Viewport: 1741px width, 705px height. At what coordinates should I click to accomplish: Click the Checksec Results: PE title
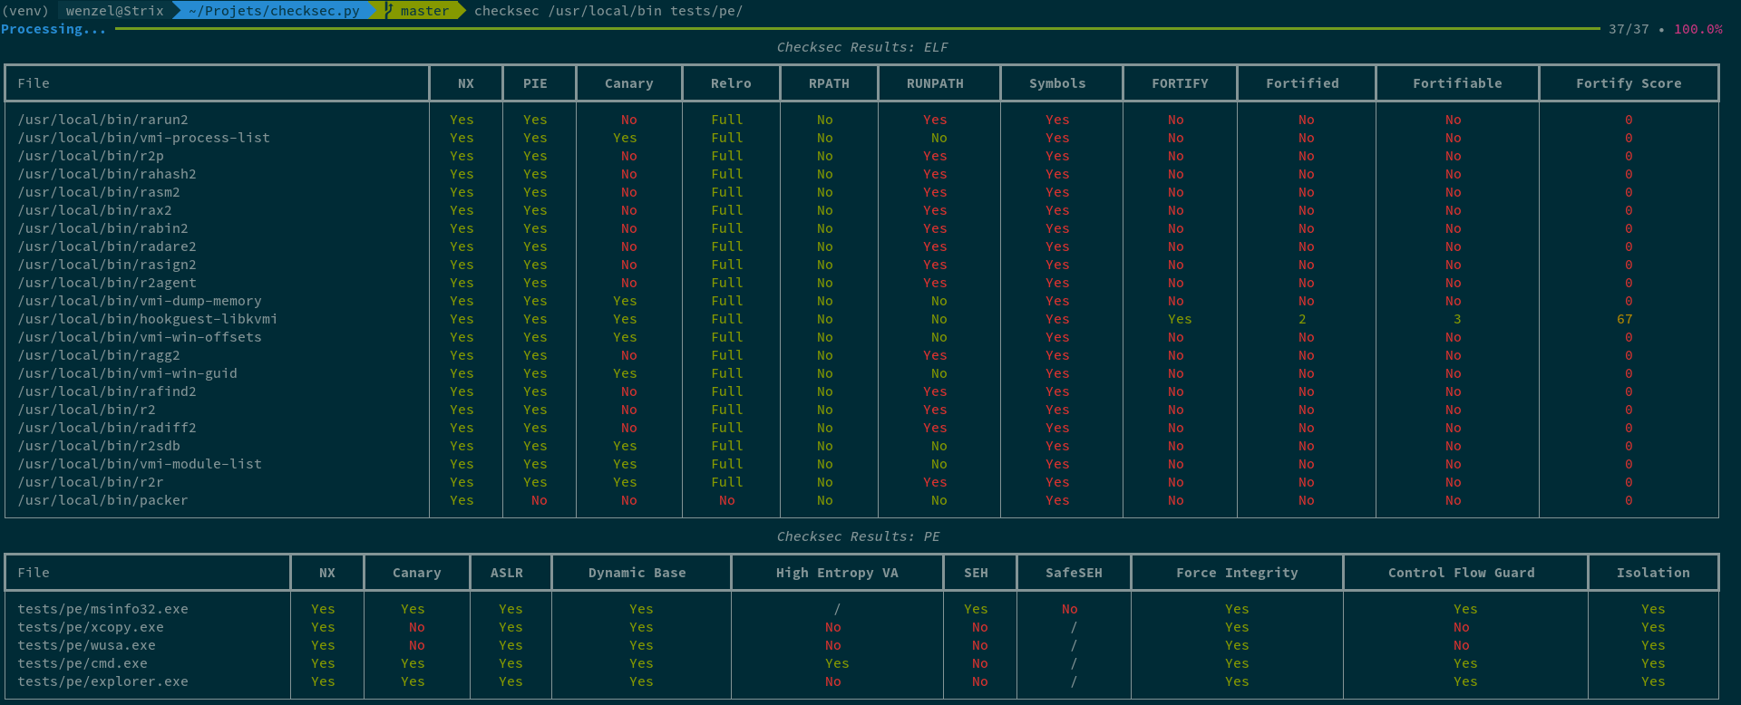tap(858, 536)
